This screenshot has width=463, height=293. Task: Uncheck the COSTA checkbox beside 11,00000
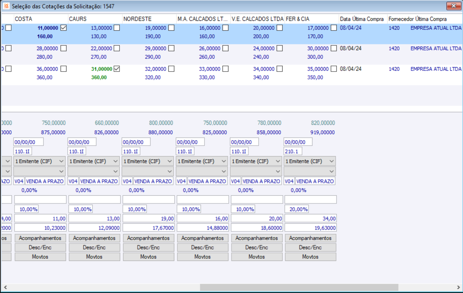(63, 28)
